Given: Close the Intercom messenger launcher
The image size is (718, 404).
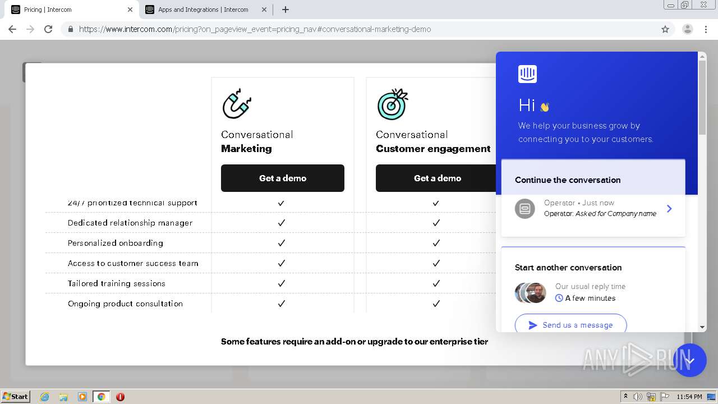Looking at the screenshot, I should 690,360.
